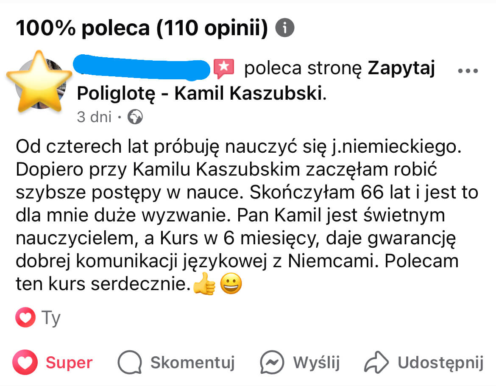The image size is (496, 386).
Task: Click the Skomentuj speech bubble icon
Action: pyautogui.click(x=130, y=363)
